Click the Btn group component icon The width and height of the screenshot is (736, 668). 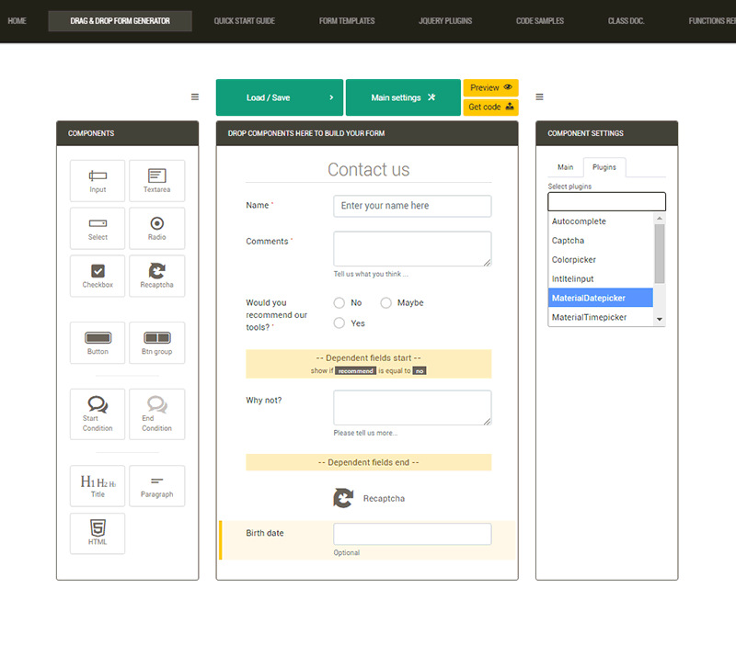156,342
